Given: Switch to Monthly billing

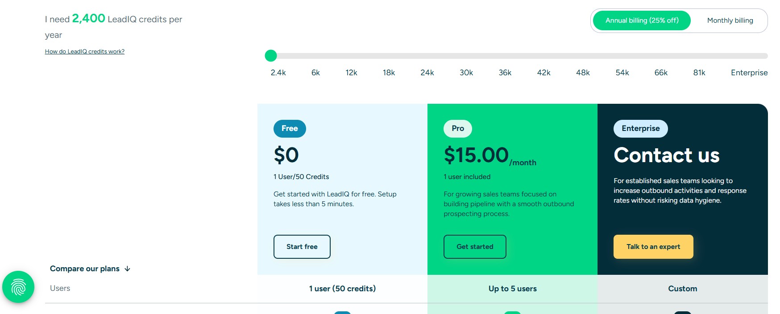Looking at the screenshot, I should pyautogui.click(x=729, y=20).
